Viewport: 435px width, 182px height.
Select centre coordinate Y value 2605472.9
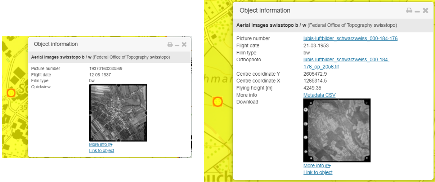tap(315, 74)
